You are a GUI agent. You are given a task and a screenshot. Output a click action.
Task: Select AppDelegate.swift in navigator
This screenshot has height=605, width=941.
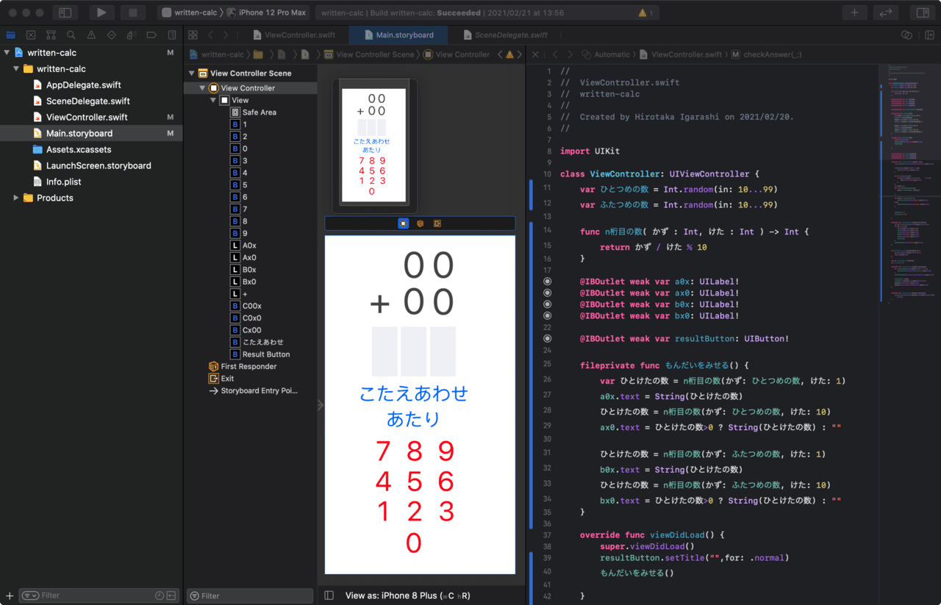click(x=84, y=85)
